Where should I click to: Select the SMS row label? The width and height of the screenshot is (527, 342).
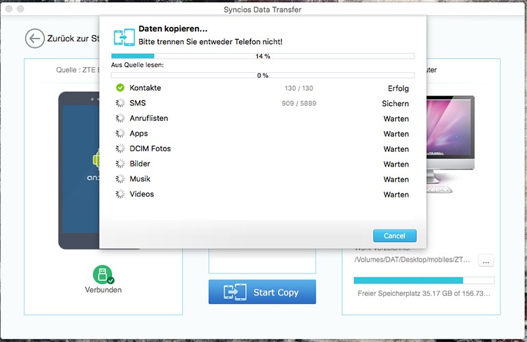138,103
